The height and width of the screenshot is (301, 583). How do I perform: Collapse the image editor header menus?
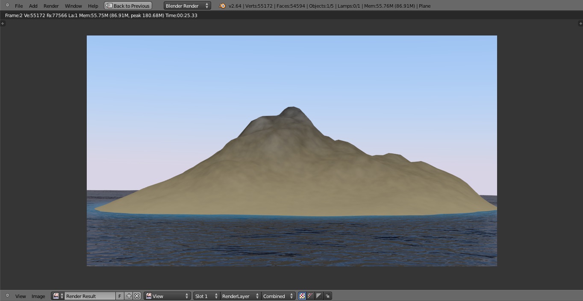(7, 295)
